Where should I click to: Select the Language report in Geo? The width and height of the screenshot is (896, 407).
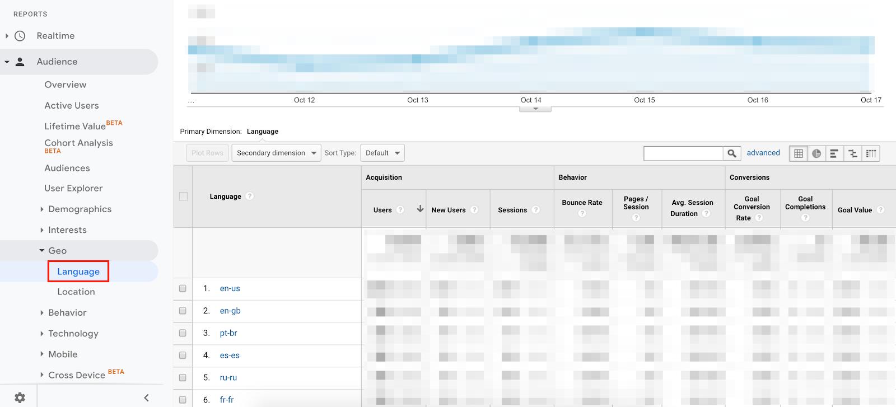(x=78, y=272)
